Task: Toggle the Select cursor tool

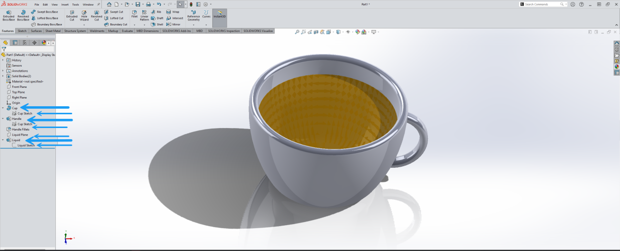Action: [180, 4]
